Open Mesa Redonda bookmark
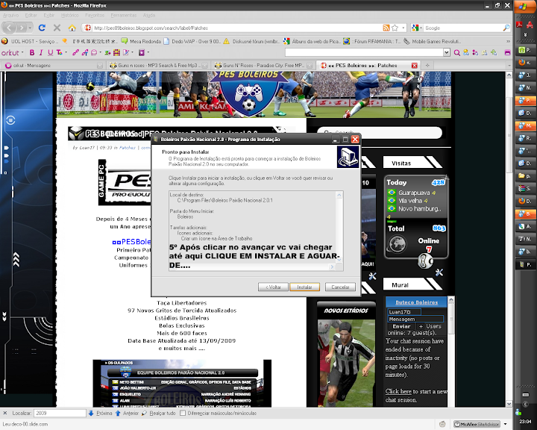This screenshot has width=537, height=430. (141, 41)
